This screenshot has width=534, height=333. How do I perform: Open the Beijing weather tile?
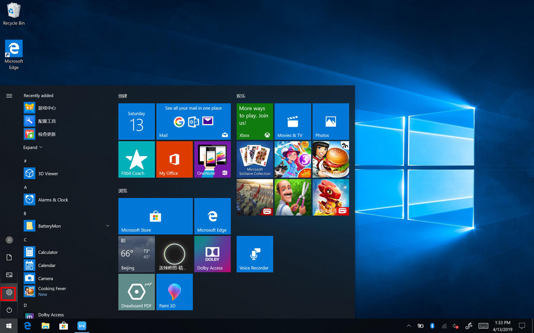136,254
